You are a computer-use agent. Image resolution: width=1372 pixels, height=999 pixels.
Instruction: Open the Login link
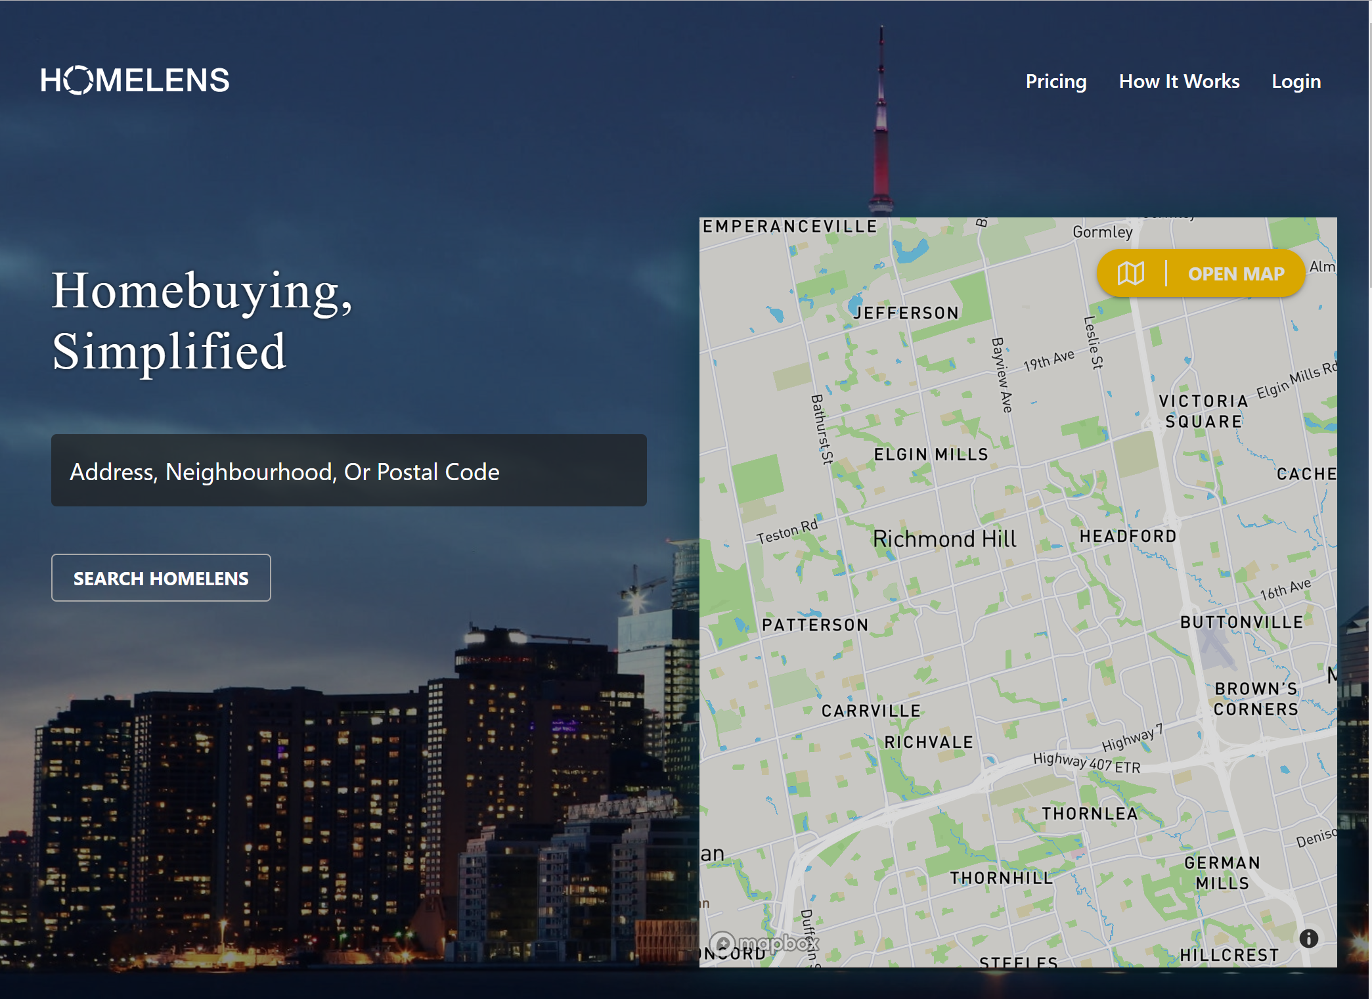point(1296,81)
